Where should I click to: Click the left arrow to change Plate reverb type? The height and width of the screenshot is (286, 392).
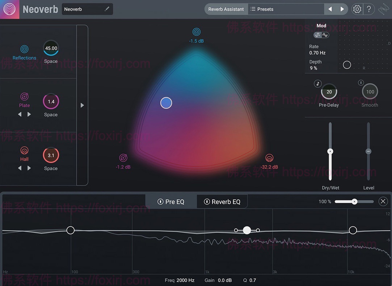pyautogui.click(x=19, y=114)
